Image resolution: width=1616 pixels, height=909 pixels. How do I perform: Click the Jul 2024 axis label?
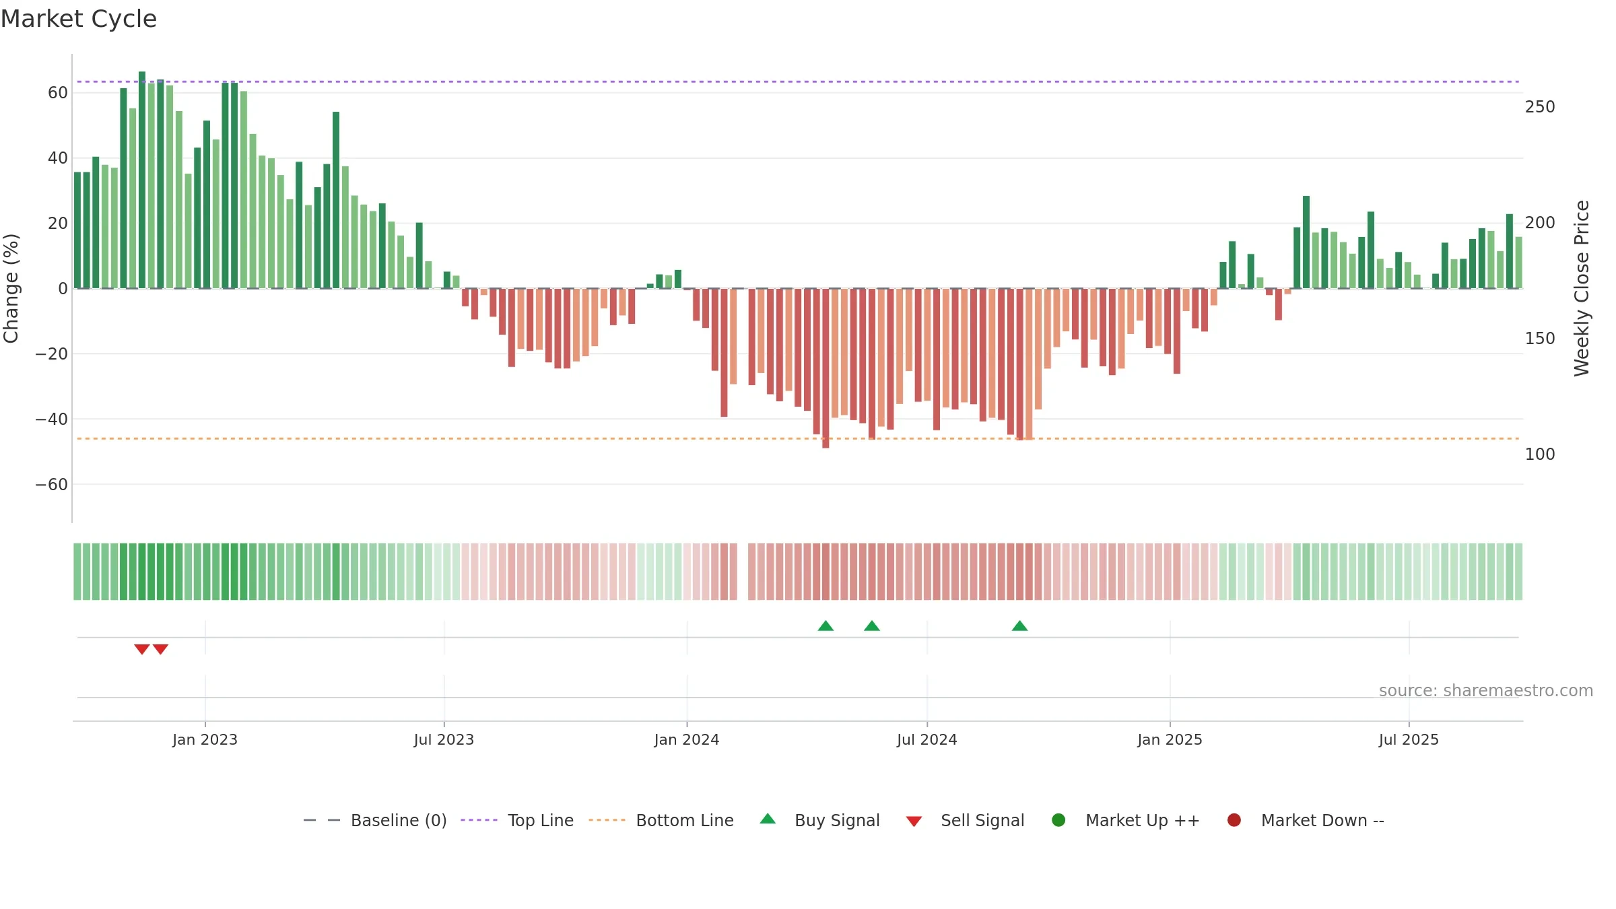point(927,739)
